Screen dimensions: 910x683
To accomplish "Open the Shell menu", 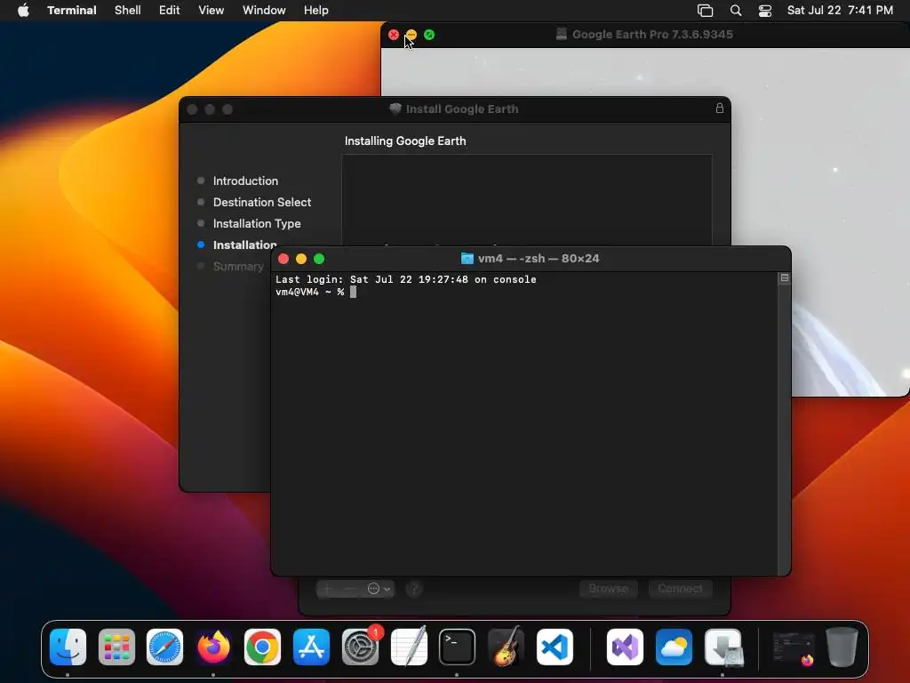I will (x=128, y=10).
